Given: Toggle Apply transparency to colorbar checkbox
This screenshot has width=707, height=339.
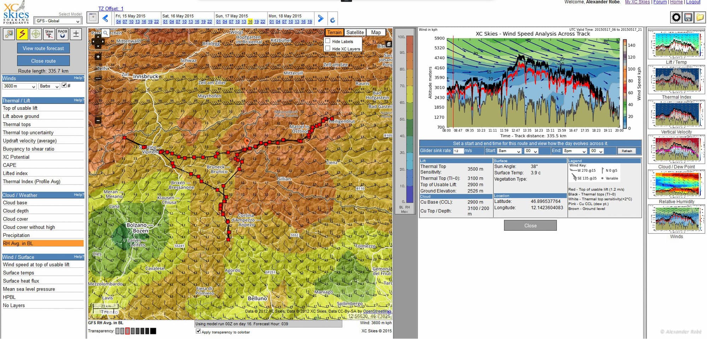Looking at the screenshot, I should coord(198,331).
